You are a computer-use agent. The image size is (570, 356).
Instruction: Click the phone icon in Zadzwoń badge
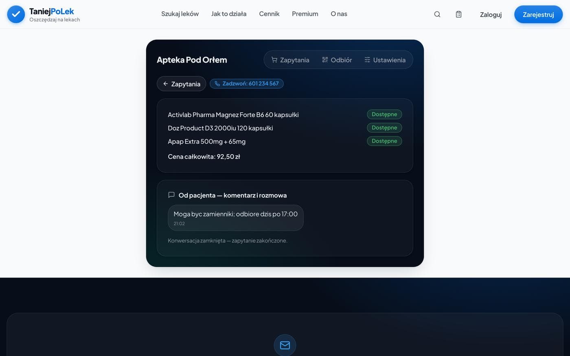pyautogui.click(x=217, y=84)
